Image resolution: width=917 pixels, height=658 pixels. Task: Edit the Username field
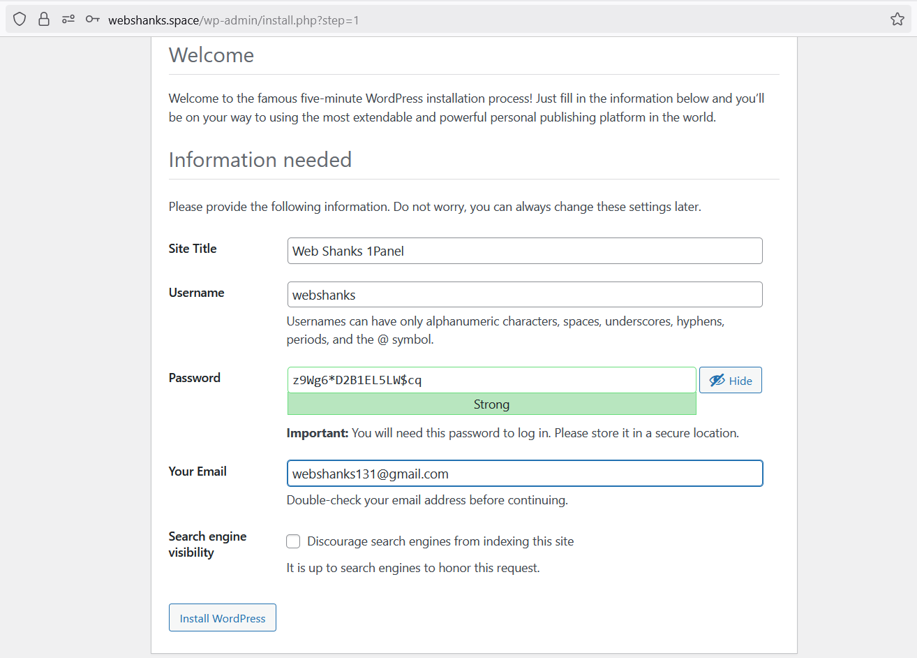525,295
